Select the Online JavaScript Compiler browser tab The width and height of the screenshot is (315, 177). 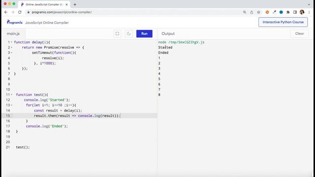[x=44, y=4]
